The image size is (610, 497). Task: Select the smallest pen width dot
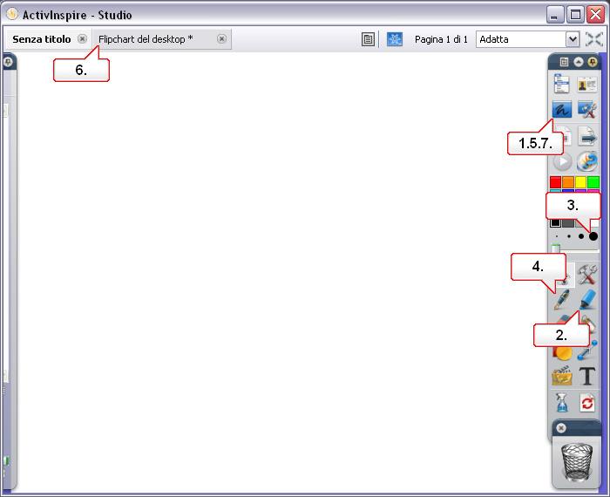coord(557,236)
